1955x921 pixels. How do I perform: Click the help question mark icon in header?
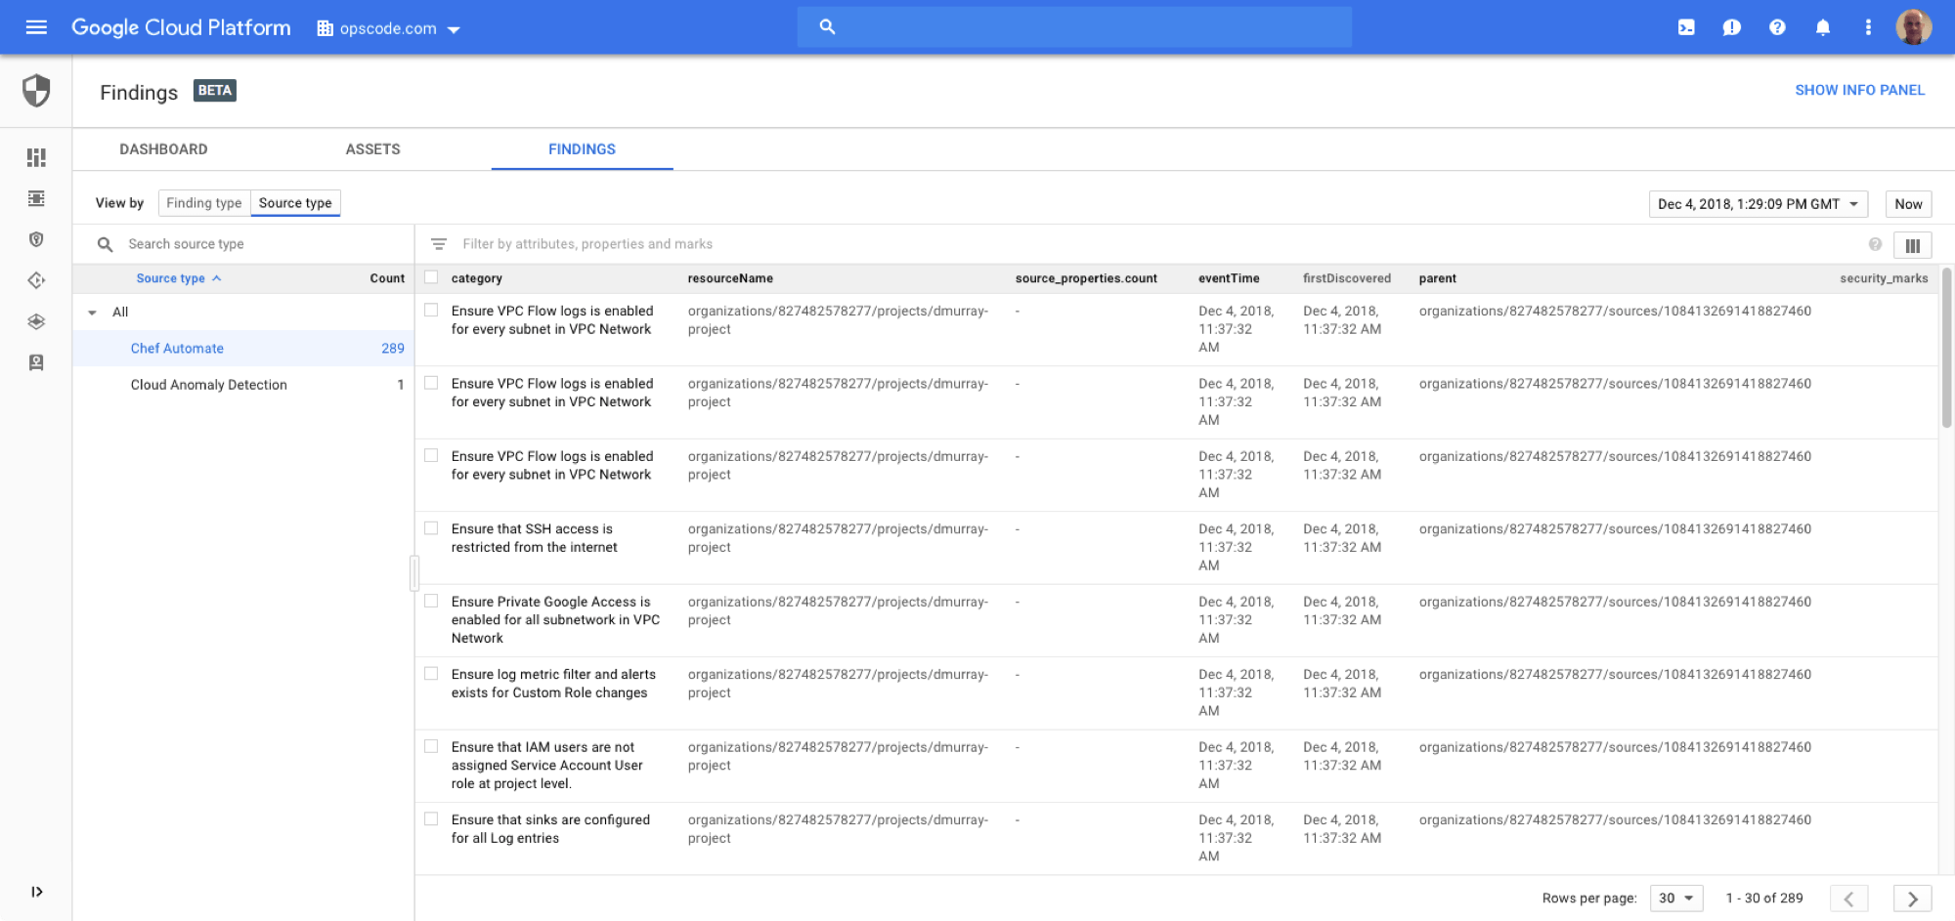[1777, 27]
